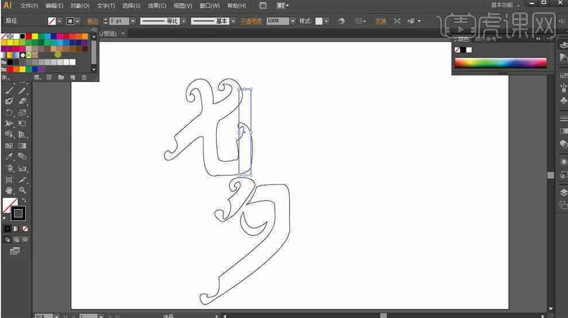Close the document tab

(x=123, y=33)
